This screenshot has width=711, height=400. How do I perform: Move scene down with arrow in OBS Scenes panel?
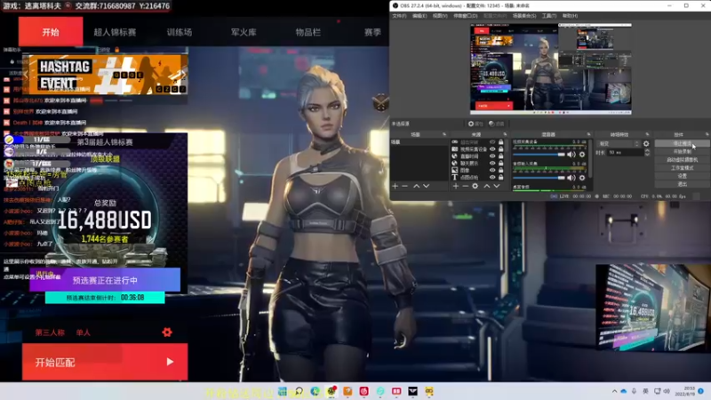(x=427, y=186)
